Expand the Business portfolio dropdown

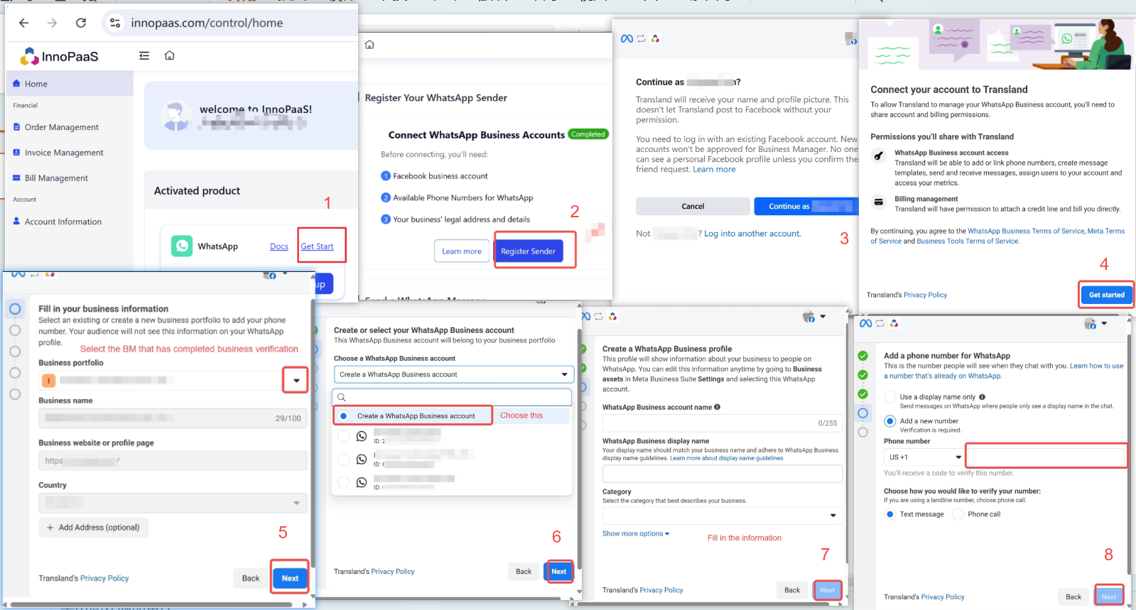pyautogui.click(x=296, y=381)
